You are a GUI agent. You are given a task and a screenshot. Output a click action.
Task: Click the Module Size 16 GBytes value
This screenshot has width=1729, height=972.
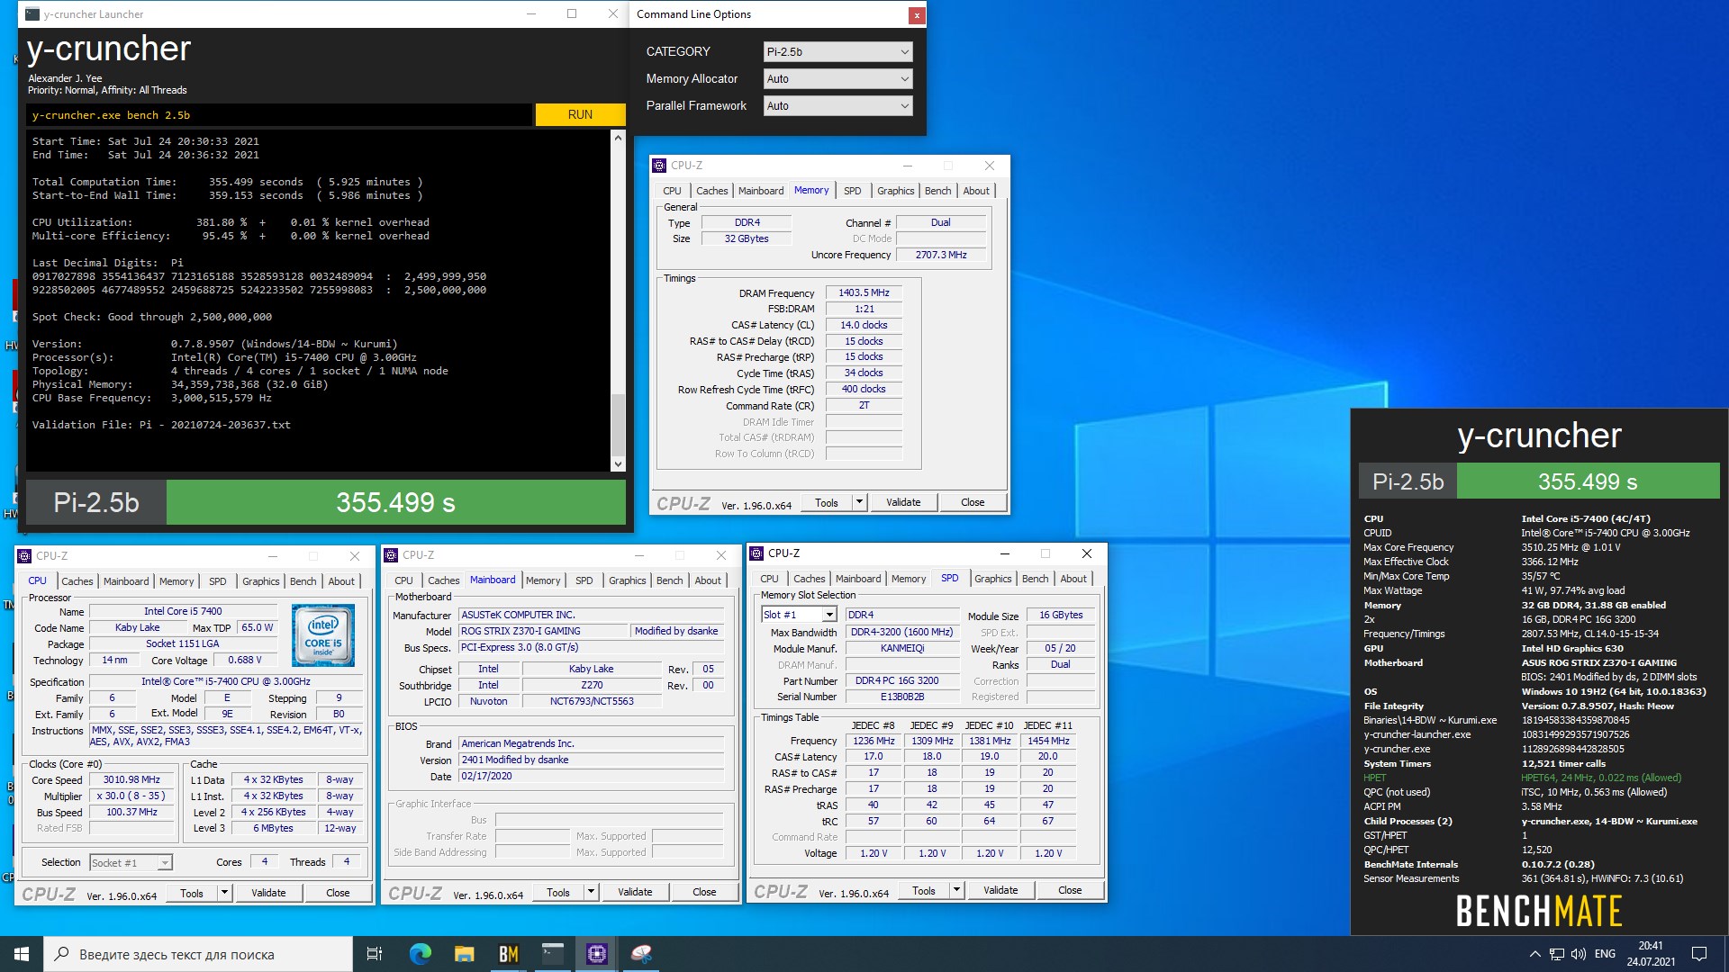click(x=1061, y=616)
